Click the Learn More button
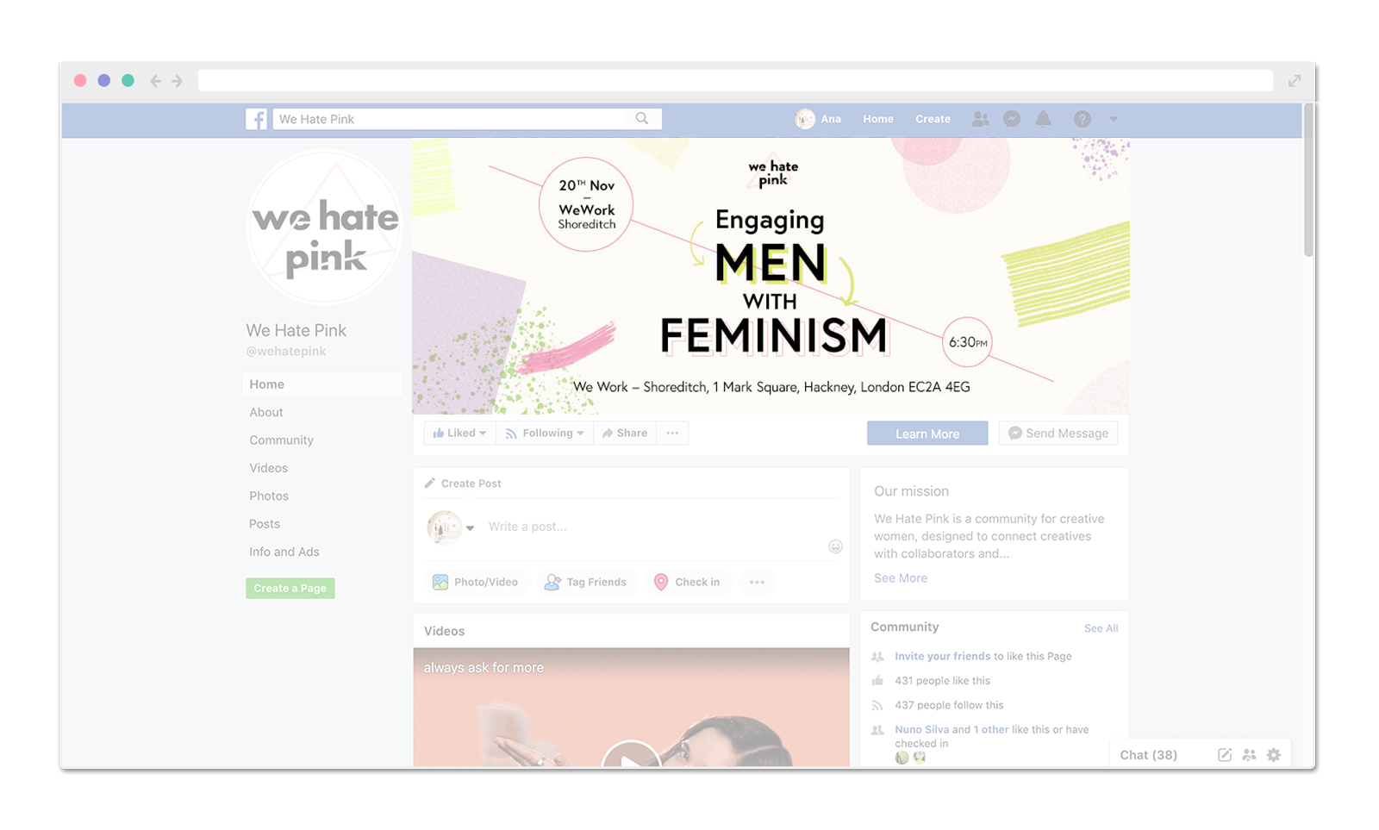The height and width of the screenshot is (830, 1379). (x=927, y=434)
